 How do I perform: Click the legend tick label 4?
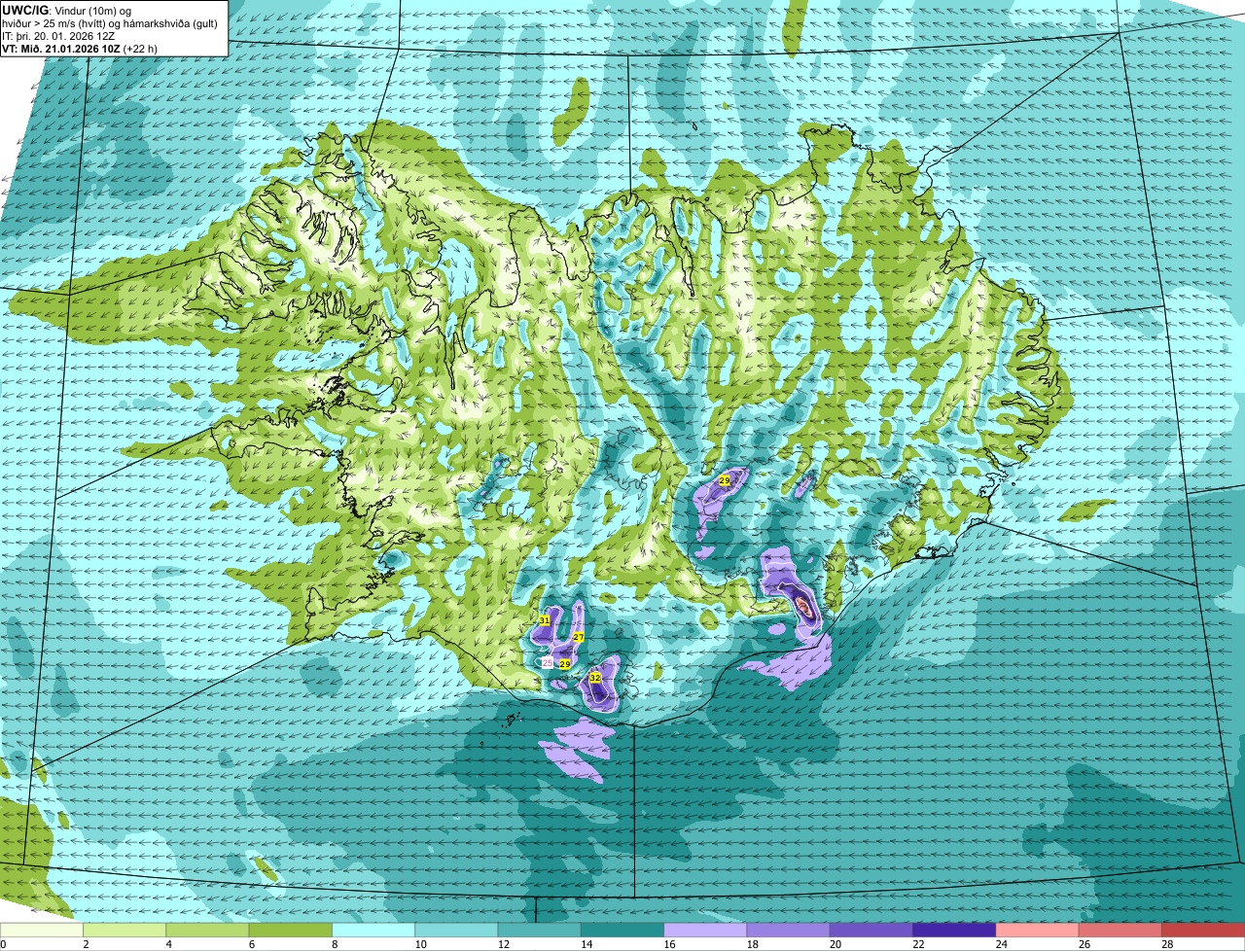point(169,944)
